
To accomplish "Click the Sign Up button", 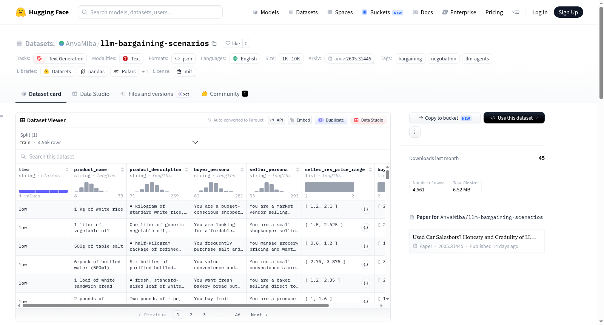I will tap(569, 12).
